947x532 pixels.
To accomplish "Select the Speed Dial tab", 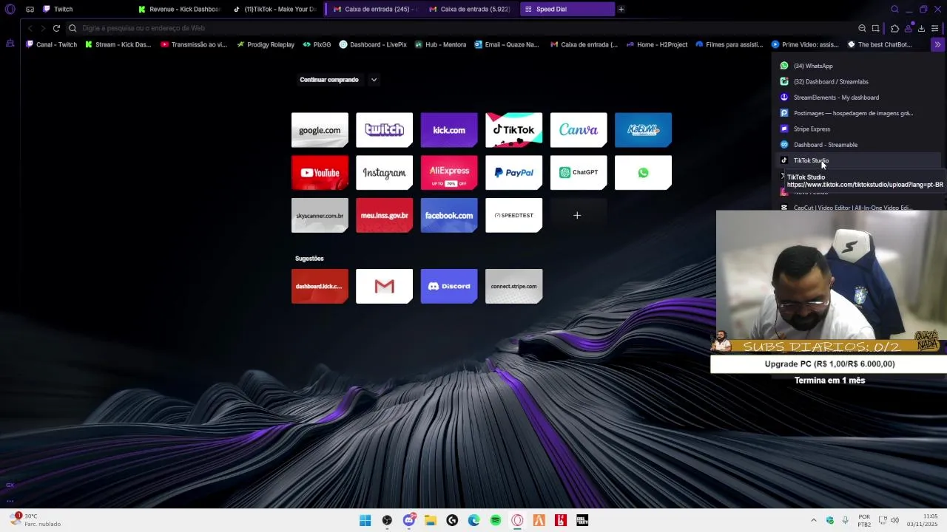I will pyautogui.click(x=567, y=9).
